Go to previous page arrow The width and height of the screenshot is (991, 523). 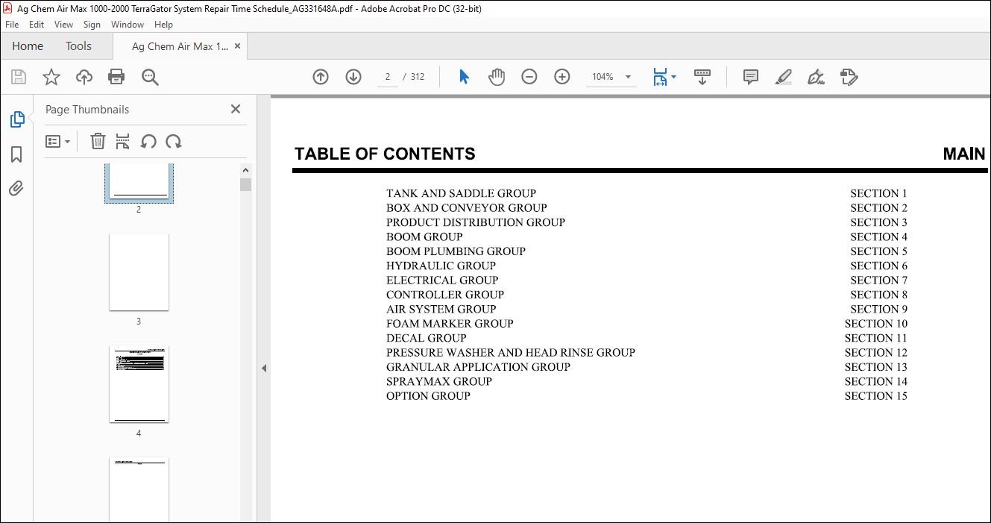click(321, 77)
